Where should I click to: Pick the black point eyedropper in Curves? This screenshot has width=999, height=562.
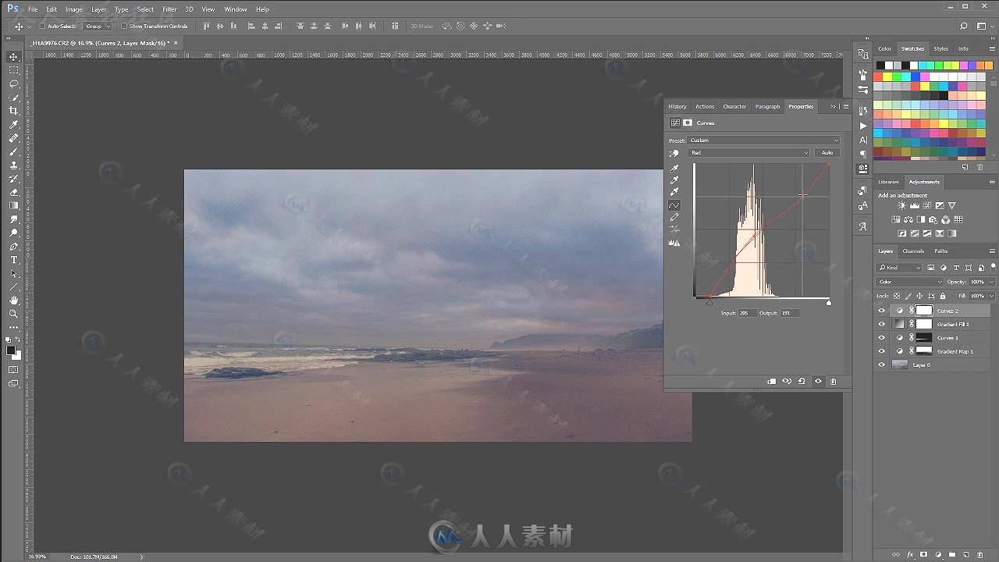[674, 168]
